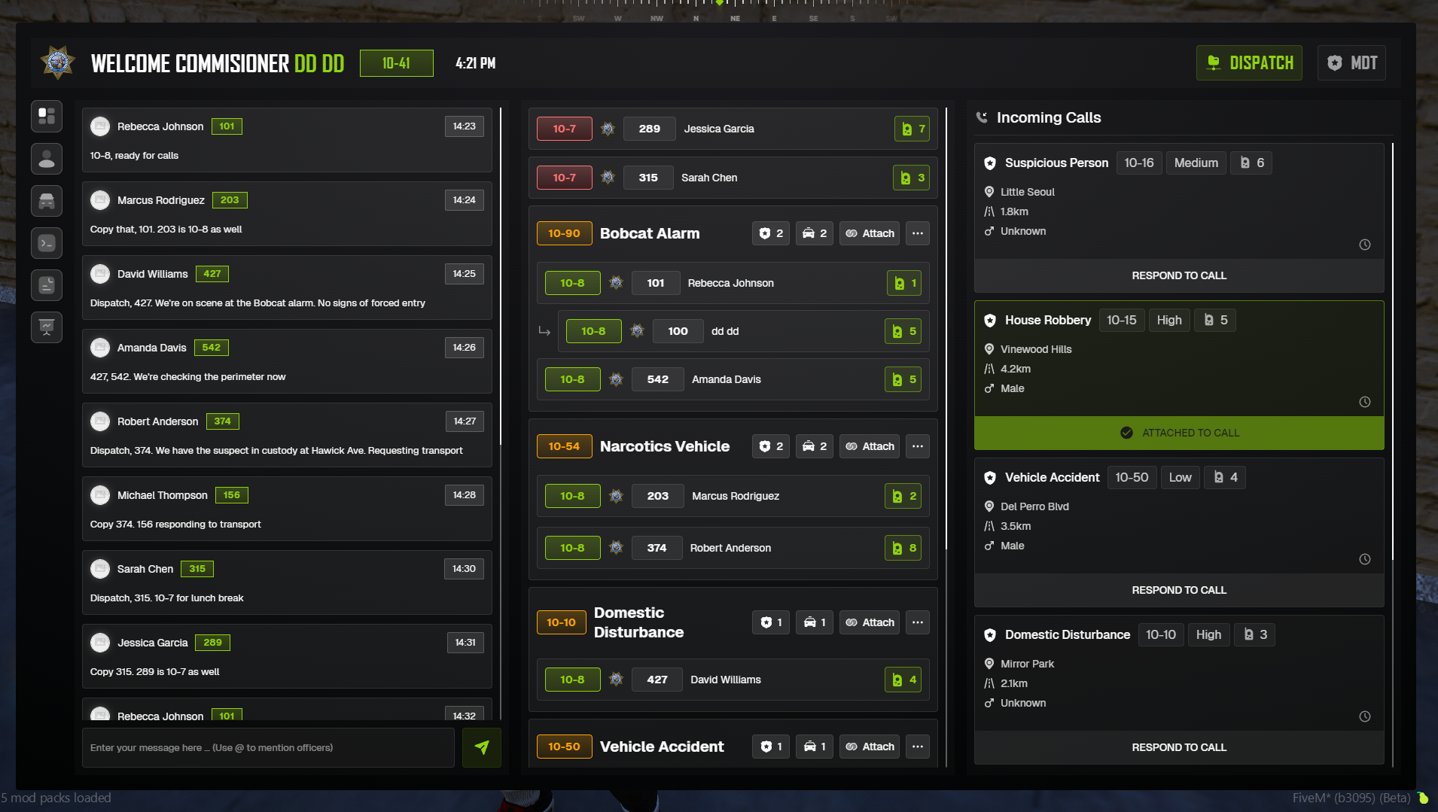Viewport: 1438px width, 812px height.
Task: Respond to the Suspicious Person call
Action: tap(1178, 275)
